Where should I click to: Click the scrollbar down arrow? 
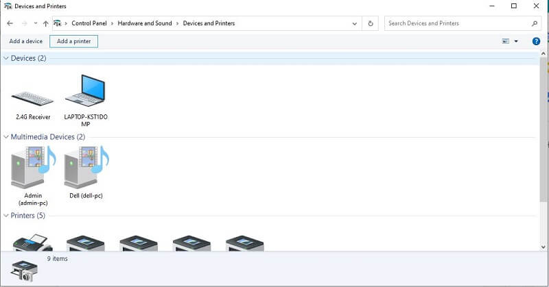pyautogui.click(x=544, y=247)
